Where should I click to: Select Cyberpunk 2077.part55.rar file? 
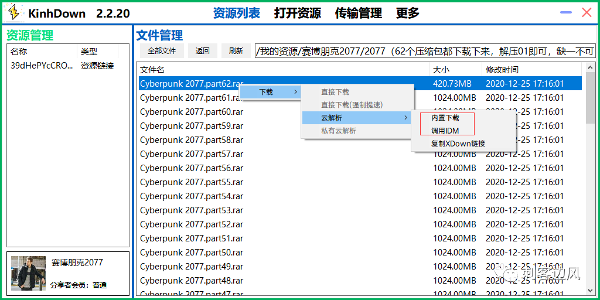192,182
